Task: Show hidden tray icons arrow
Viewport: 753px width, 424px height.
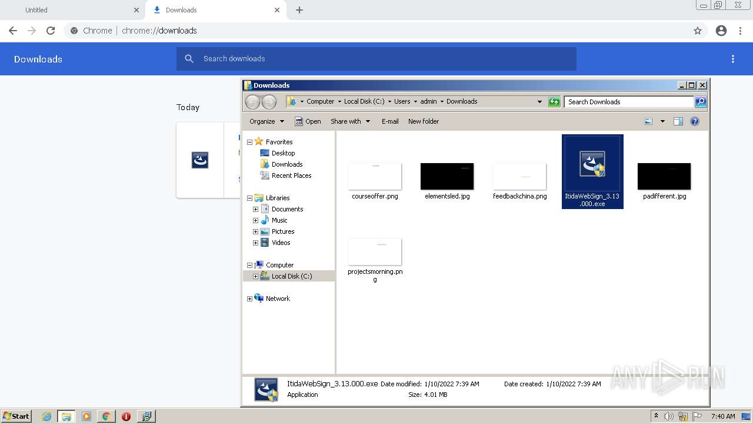Action: click(x=656, y=416)
